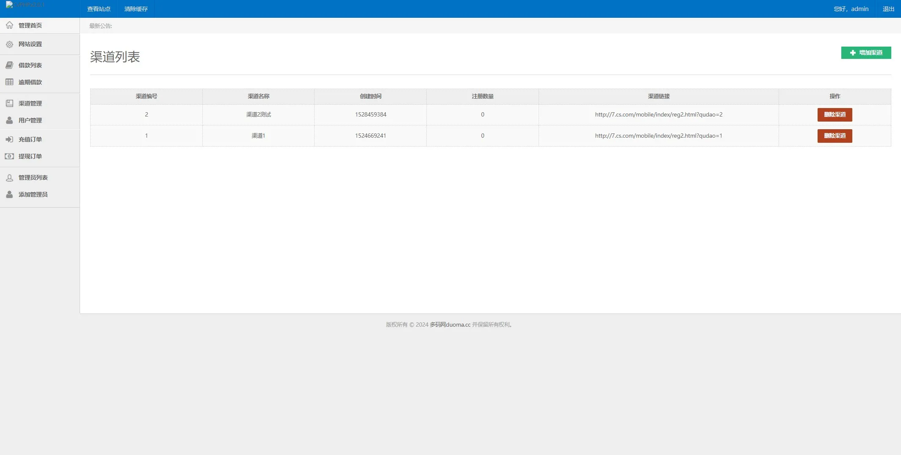Viewport: 901px width, 455px height.
Task: Select 清除缓存 from the top menu
Action: 136,9
